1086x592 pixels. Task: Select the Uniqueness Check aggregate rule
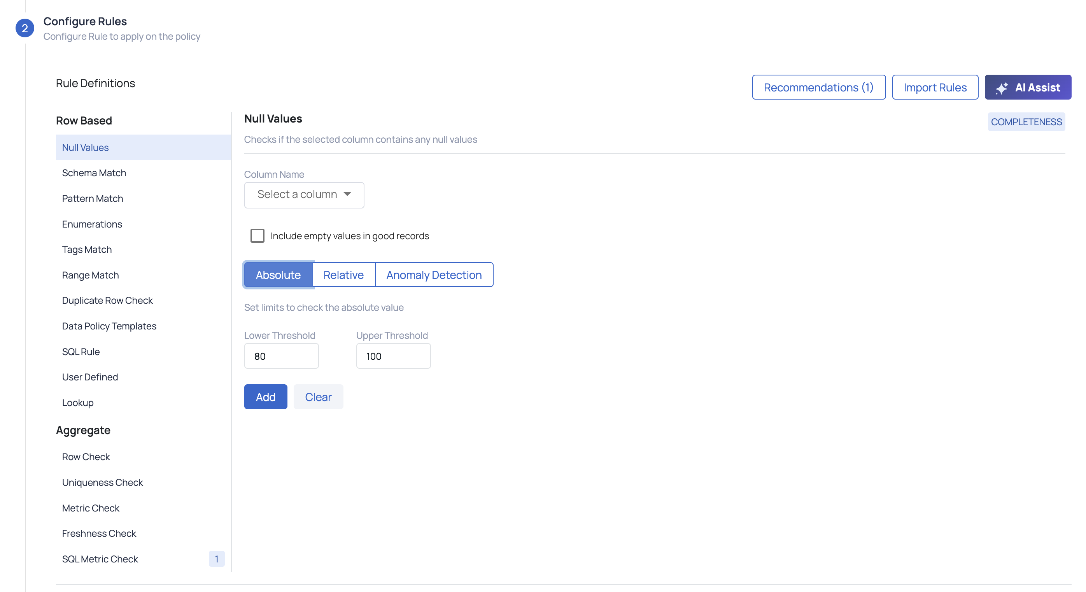point(102,482)
